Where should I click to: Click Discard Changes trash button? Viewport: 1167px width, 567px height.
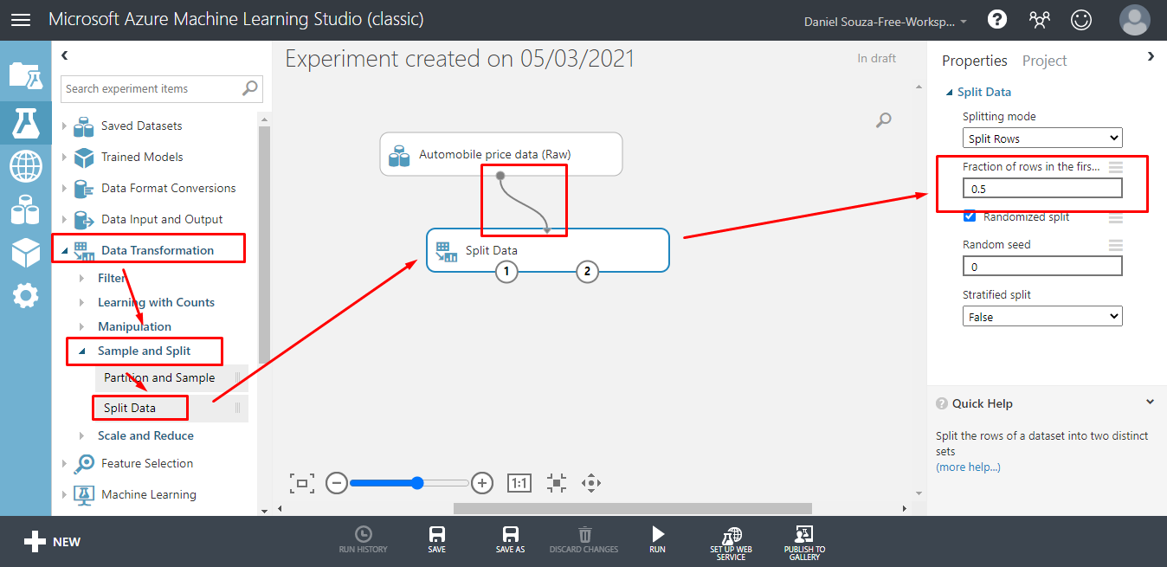pyautogui.click(x=583, y=539)
